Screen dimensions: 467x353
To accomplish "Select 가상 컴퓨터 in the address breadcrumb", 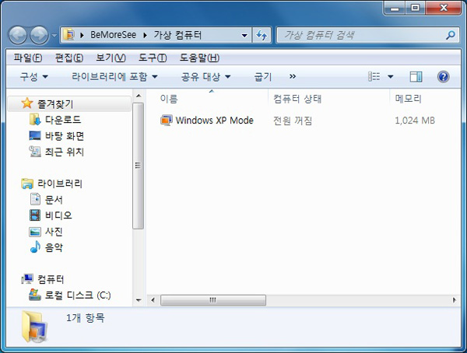I will (177, 35).
